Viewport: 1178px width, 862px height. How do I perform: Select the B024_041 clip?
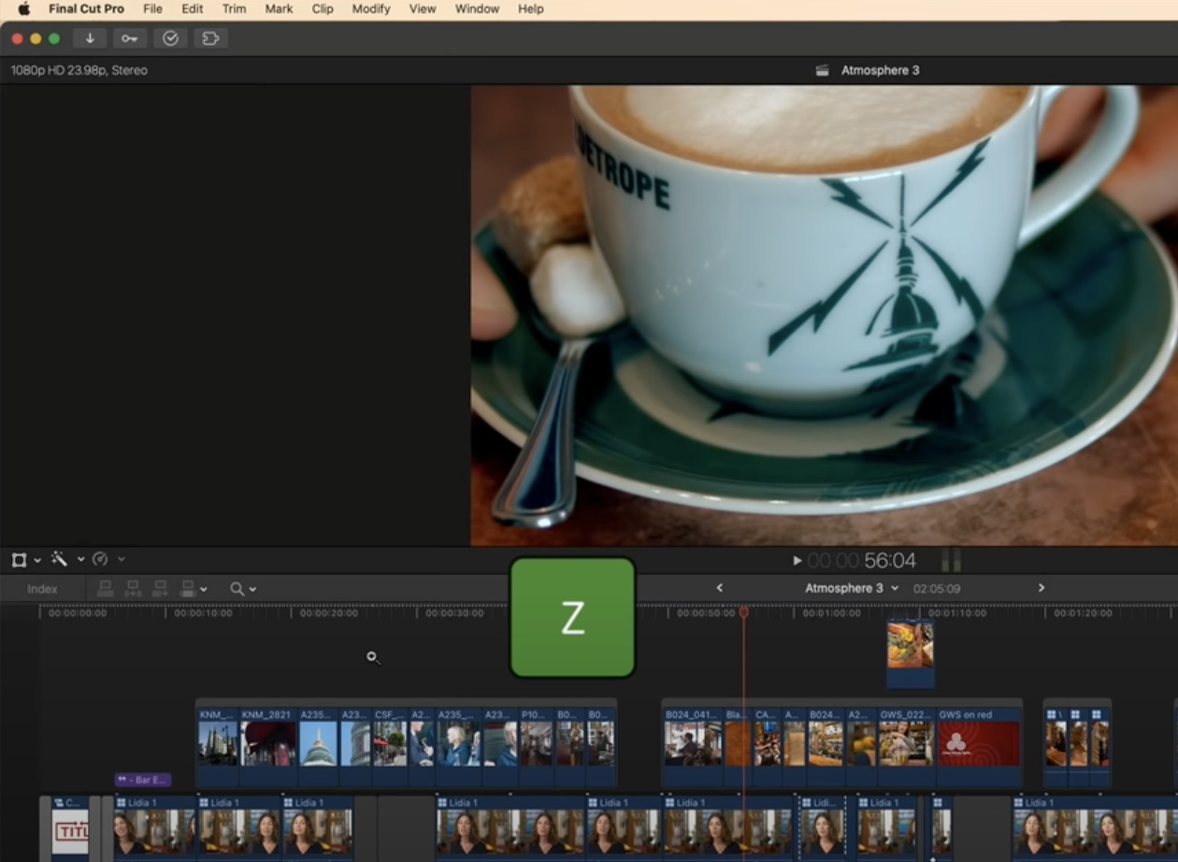click(x=693, y=746)
